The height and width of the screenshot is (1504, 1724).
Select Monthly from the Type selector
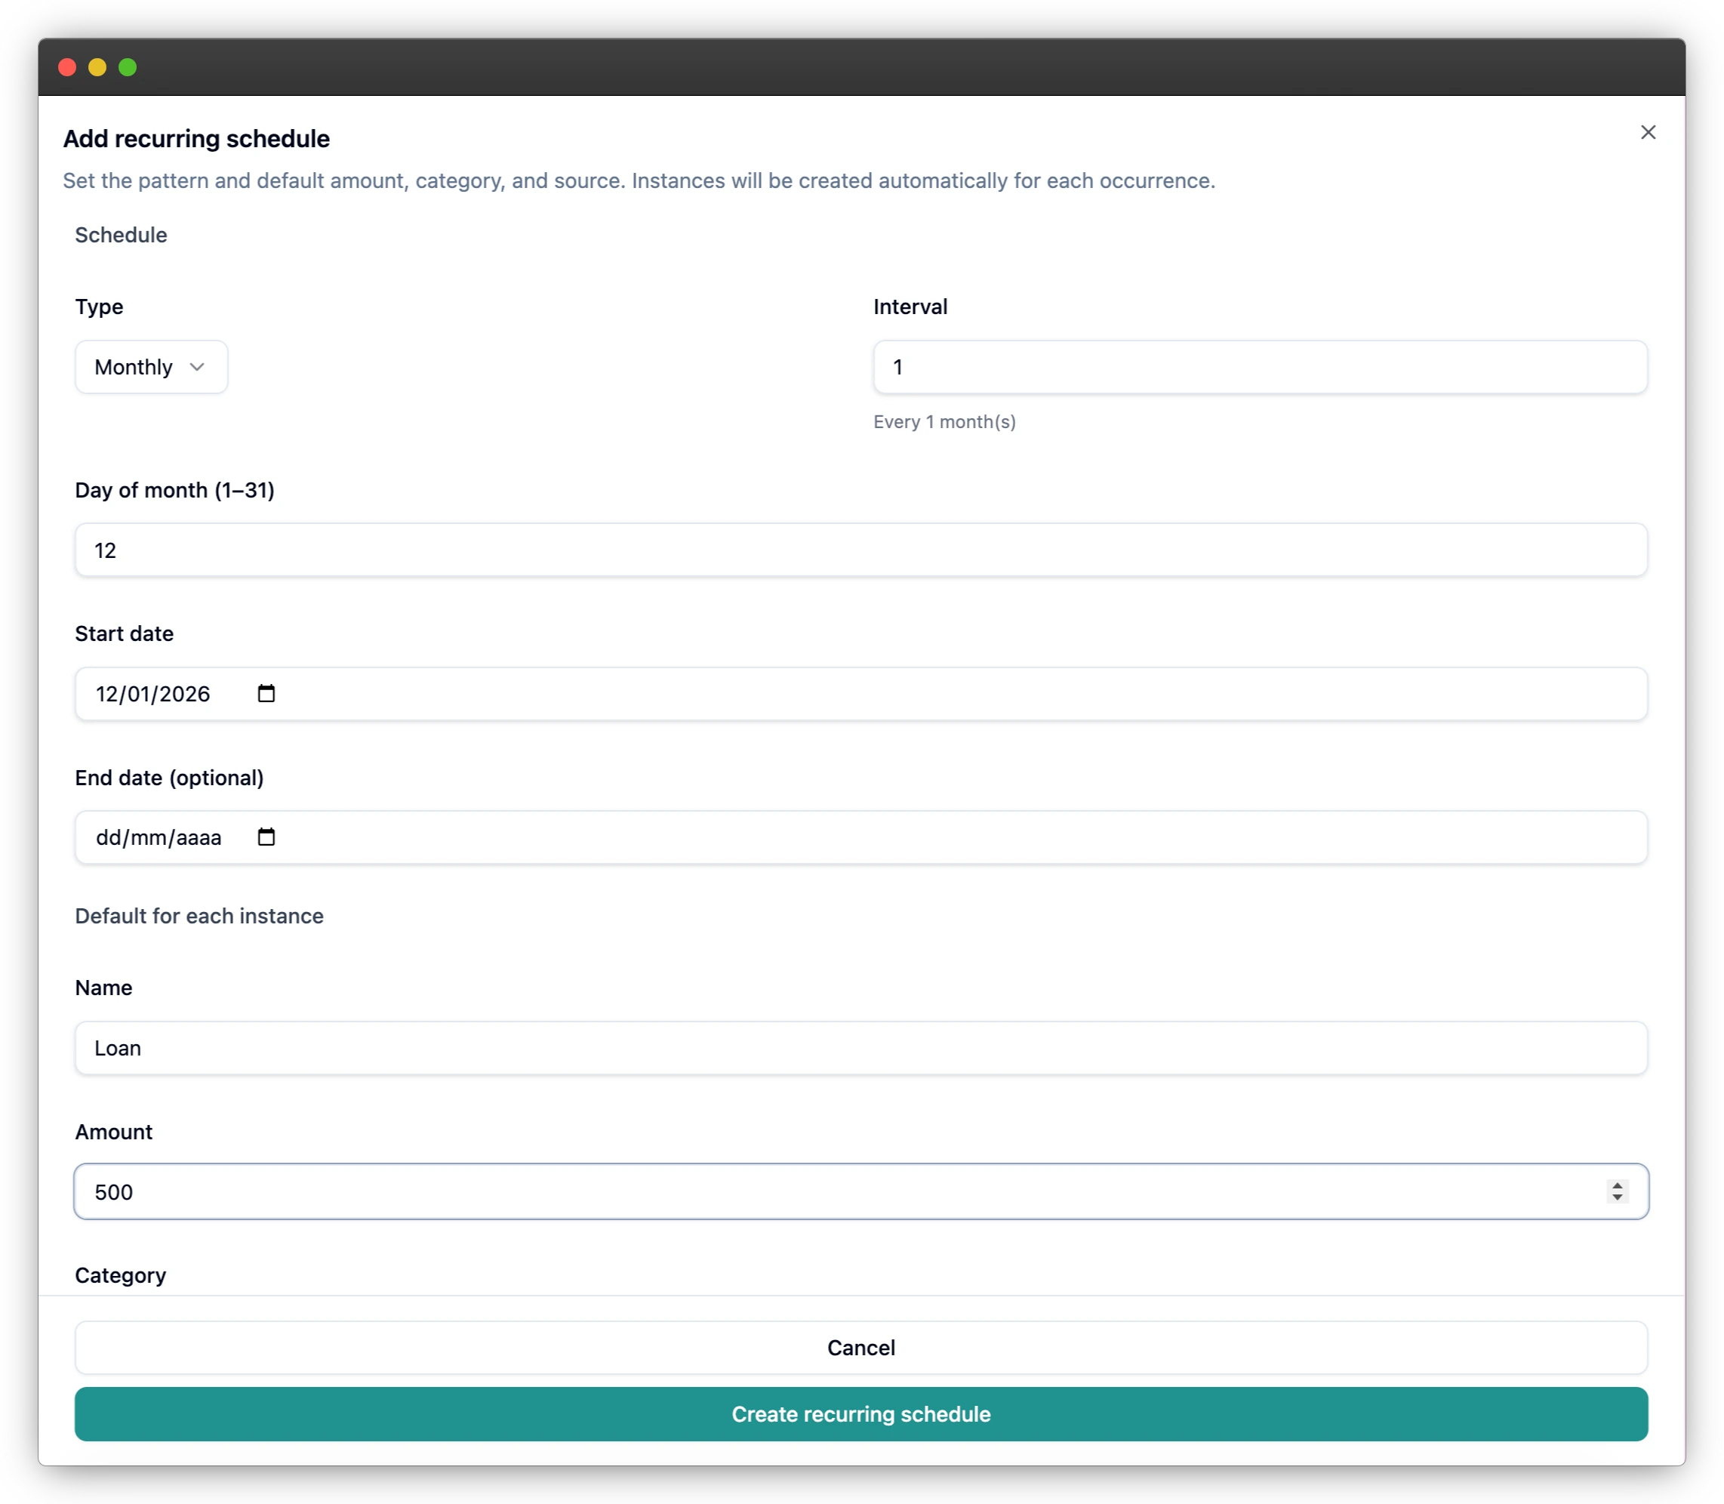point(151,367)
